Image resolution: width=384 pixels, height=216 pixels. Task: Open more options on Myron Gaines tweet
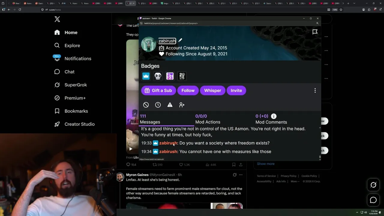(241, 175)
